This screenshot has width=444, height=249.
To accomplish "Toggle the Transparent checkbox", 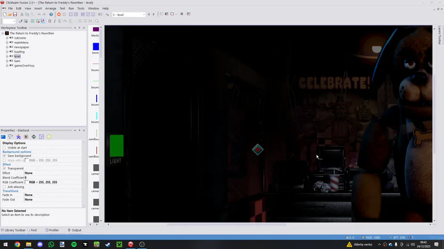I will [x=4, y=168].
